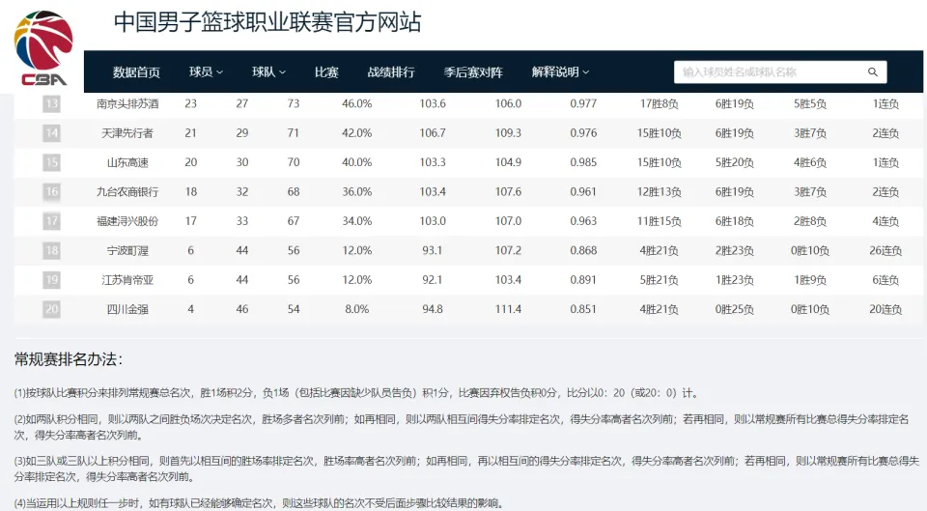Image resolution: width=927 pixels, height=511 pixels.
Task: Click the 0.985 ratio value
Action: (583, 162)
